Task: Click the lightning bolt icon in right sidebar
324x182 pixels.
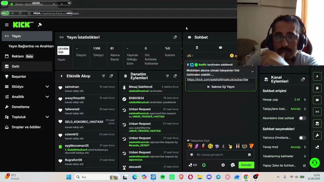Action: (x=317, y=76)
